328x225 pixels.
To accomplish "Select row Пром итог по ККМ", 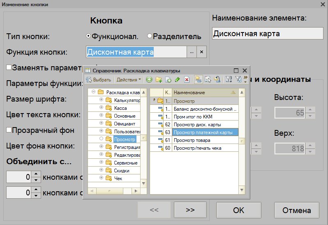I will [x=194, y=117].
